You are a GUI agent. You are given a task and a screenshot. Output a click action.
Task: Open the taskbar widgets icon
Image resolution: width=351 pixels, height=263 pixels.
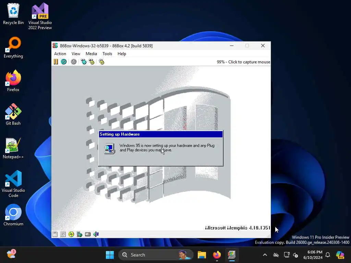(11, 254)
